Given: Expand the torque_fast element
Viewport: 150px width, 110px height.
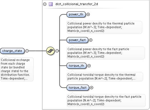Looking at the screenshot, I should 91,88.
